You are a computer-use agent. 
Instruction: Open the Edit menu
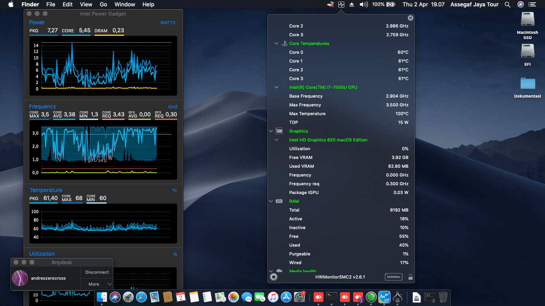pyautogui.click(x=67, y=4)
